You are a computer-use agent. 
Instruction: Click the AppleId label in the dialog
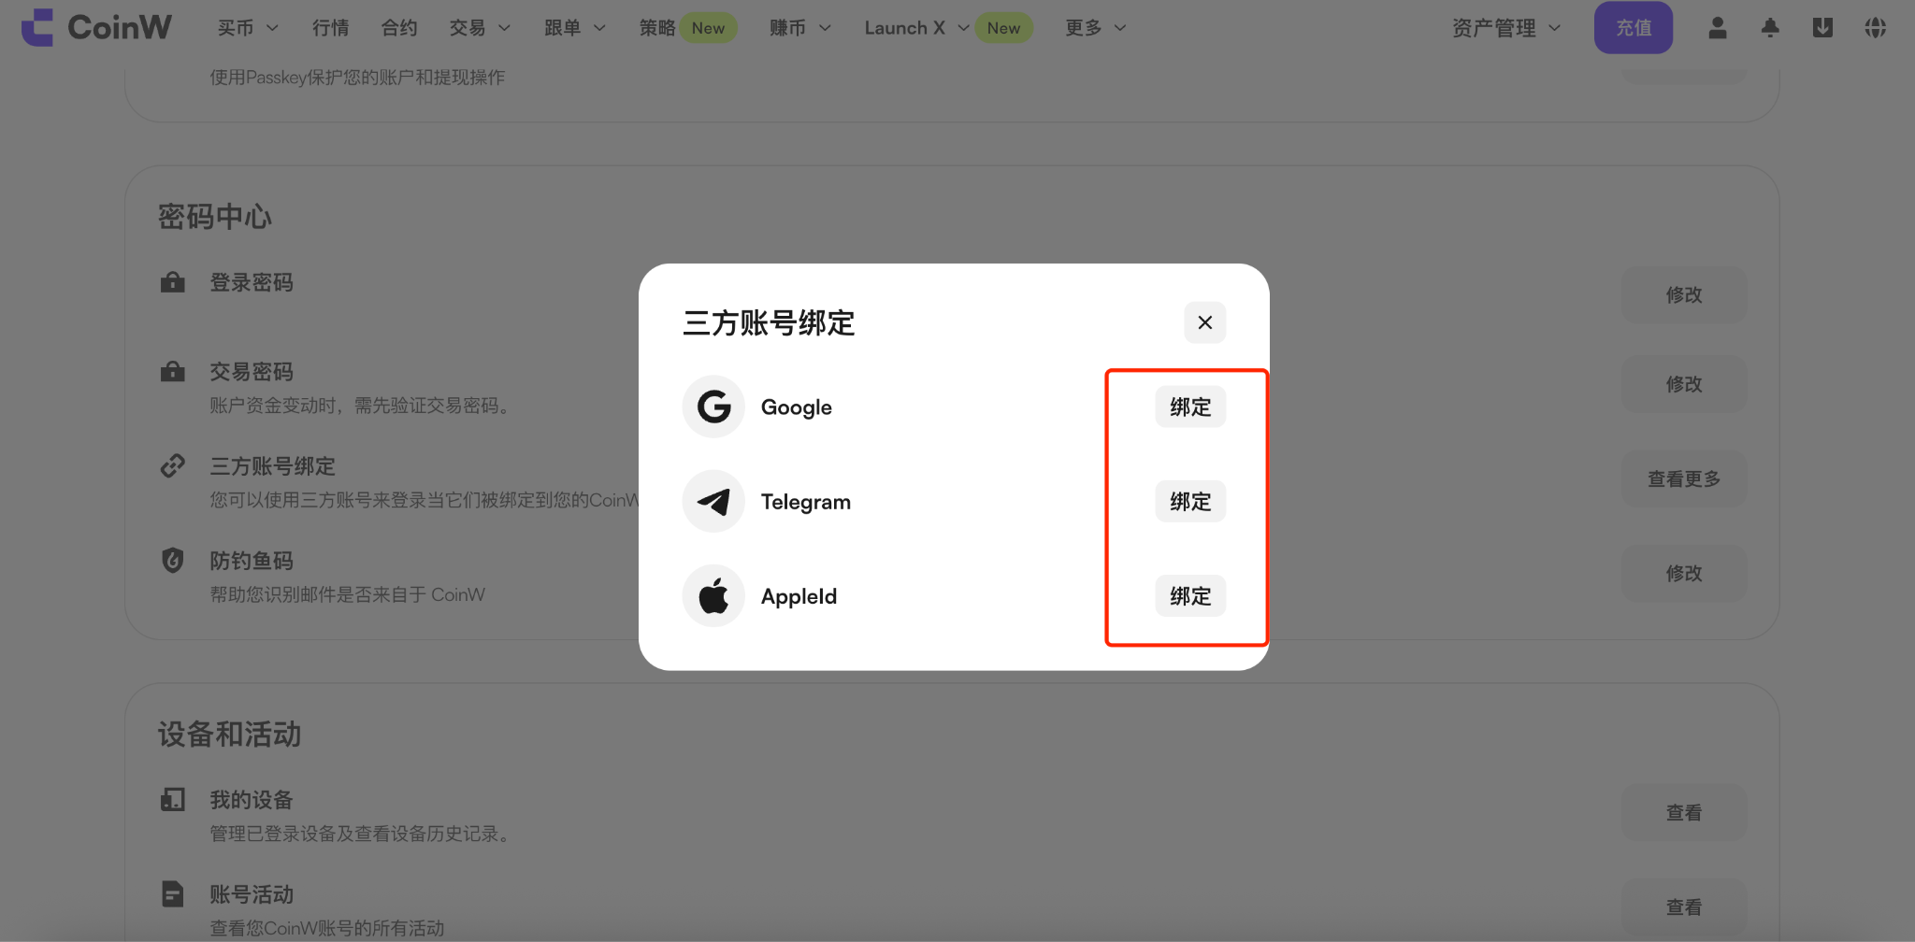coord(799,596)
